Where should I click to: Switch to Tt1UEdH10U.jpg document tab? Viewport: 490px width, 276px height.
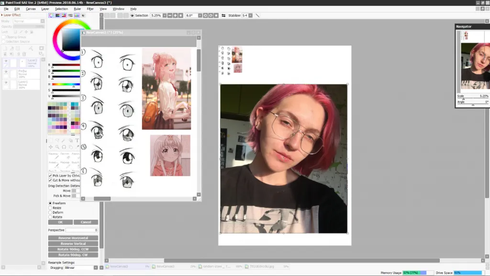coord(267,266)
